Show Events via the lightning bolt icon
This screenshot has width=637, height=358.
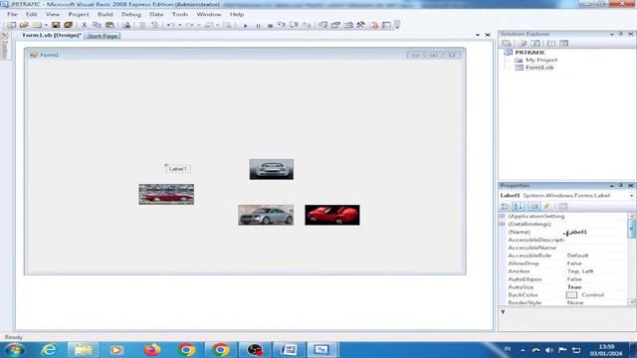pos(546,206)
